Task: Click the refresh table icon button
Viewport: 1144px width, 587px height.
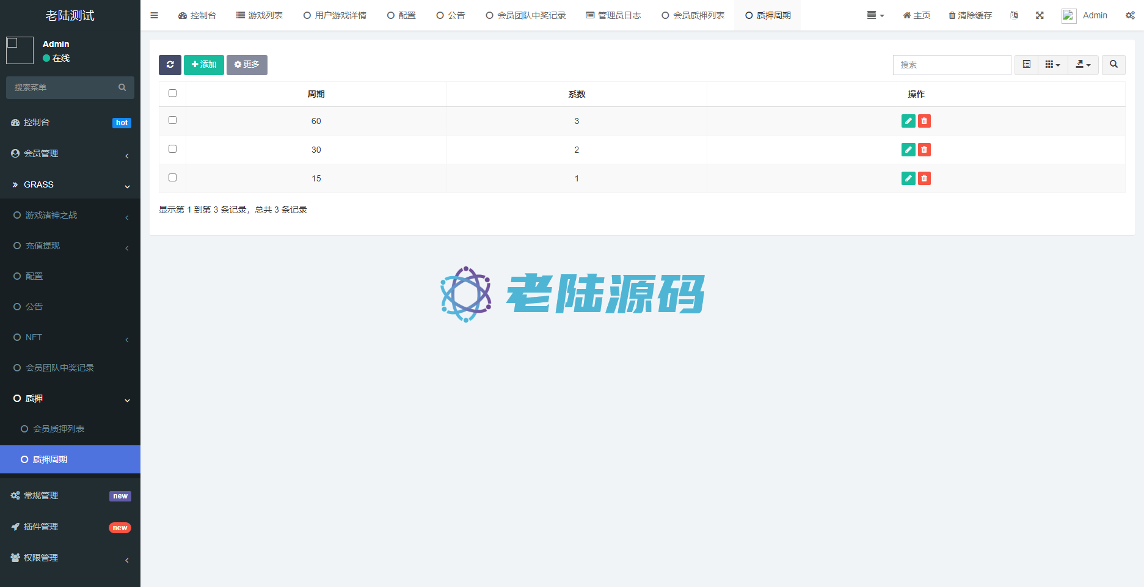Action: (x=170, y=65)
